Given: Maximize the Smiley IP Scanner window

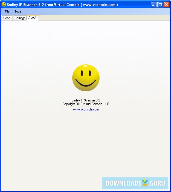Looking at the screenshot, I should [x=160, y=5].
